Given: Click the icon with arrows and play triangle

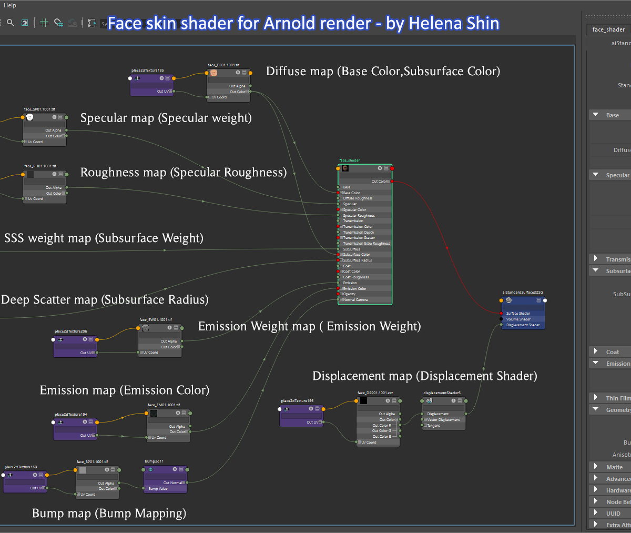Looking at the screenshot, I should (91, 23).
